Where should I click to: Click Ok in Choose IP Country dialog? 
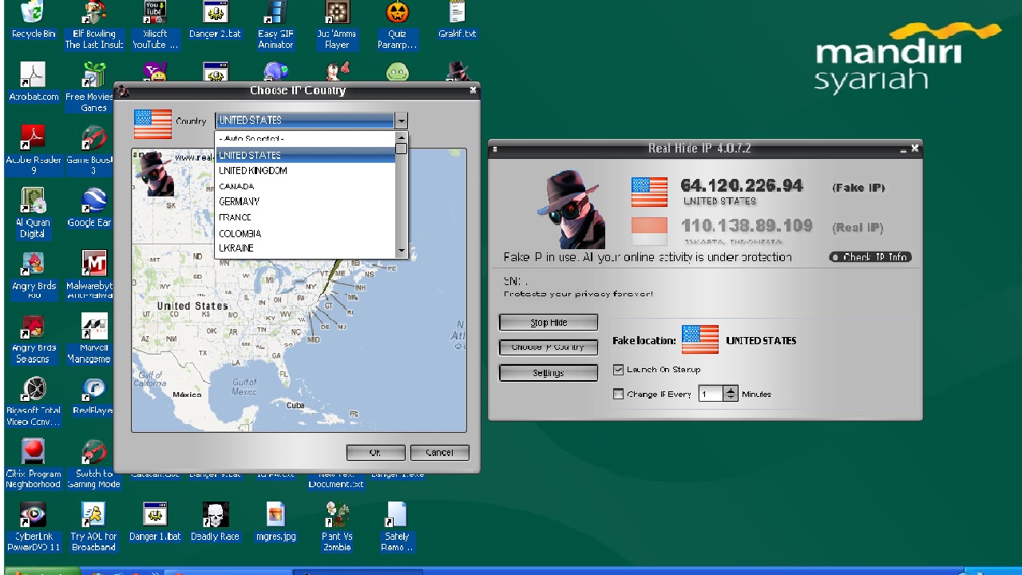click(x=375, y=452)
